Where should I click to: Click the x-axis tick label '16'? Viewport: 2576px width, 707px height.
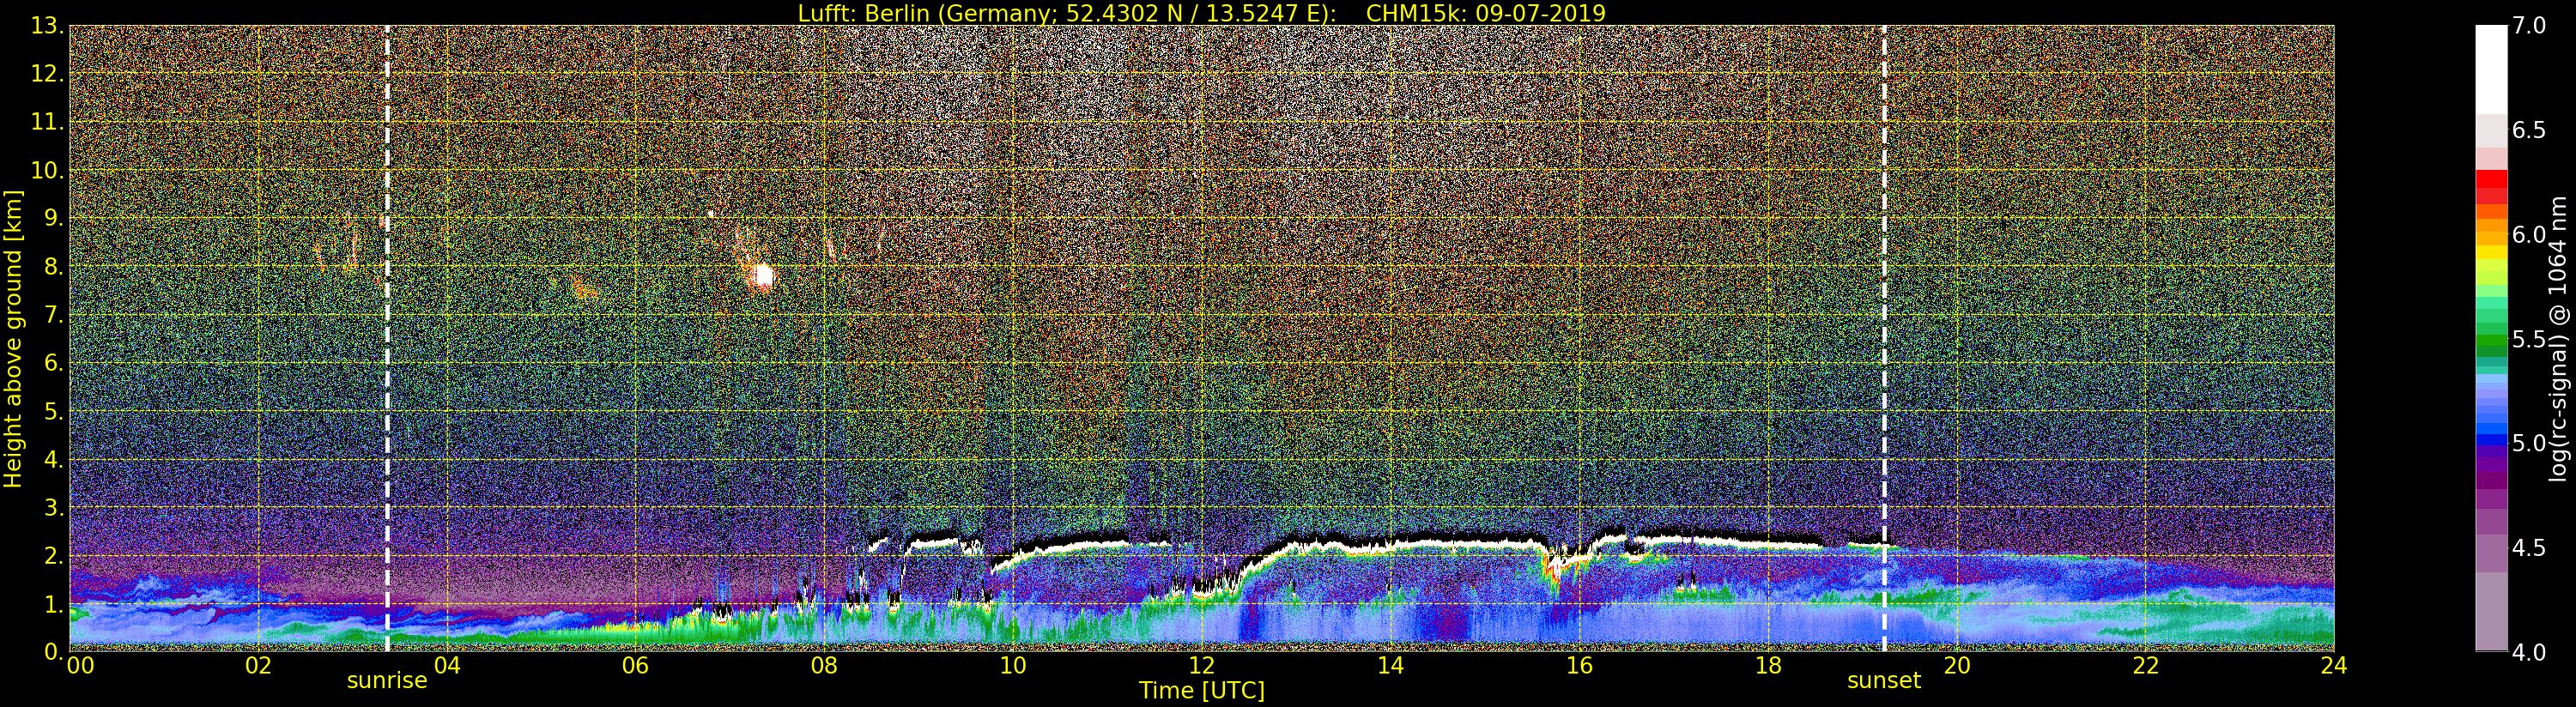(x=1579, y=666)
